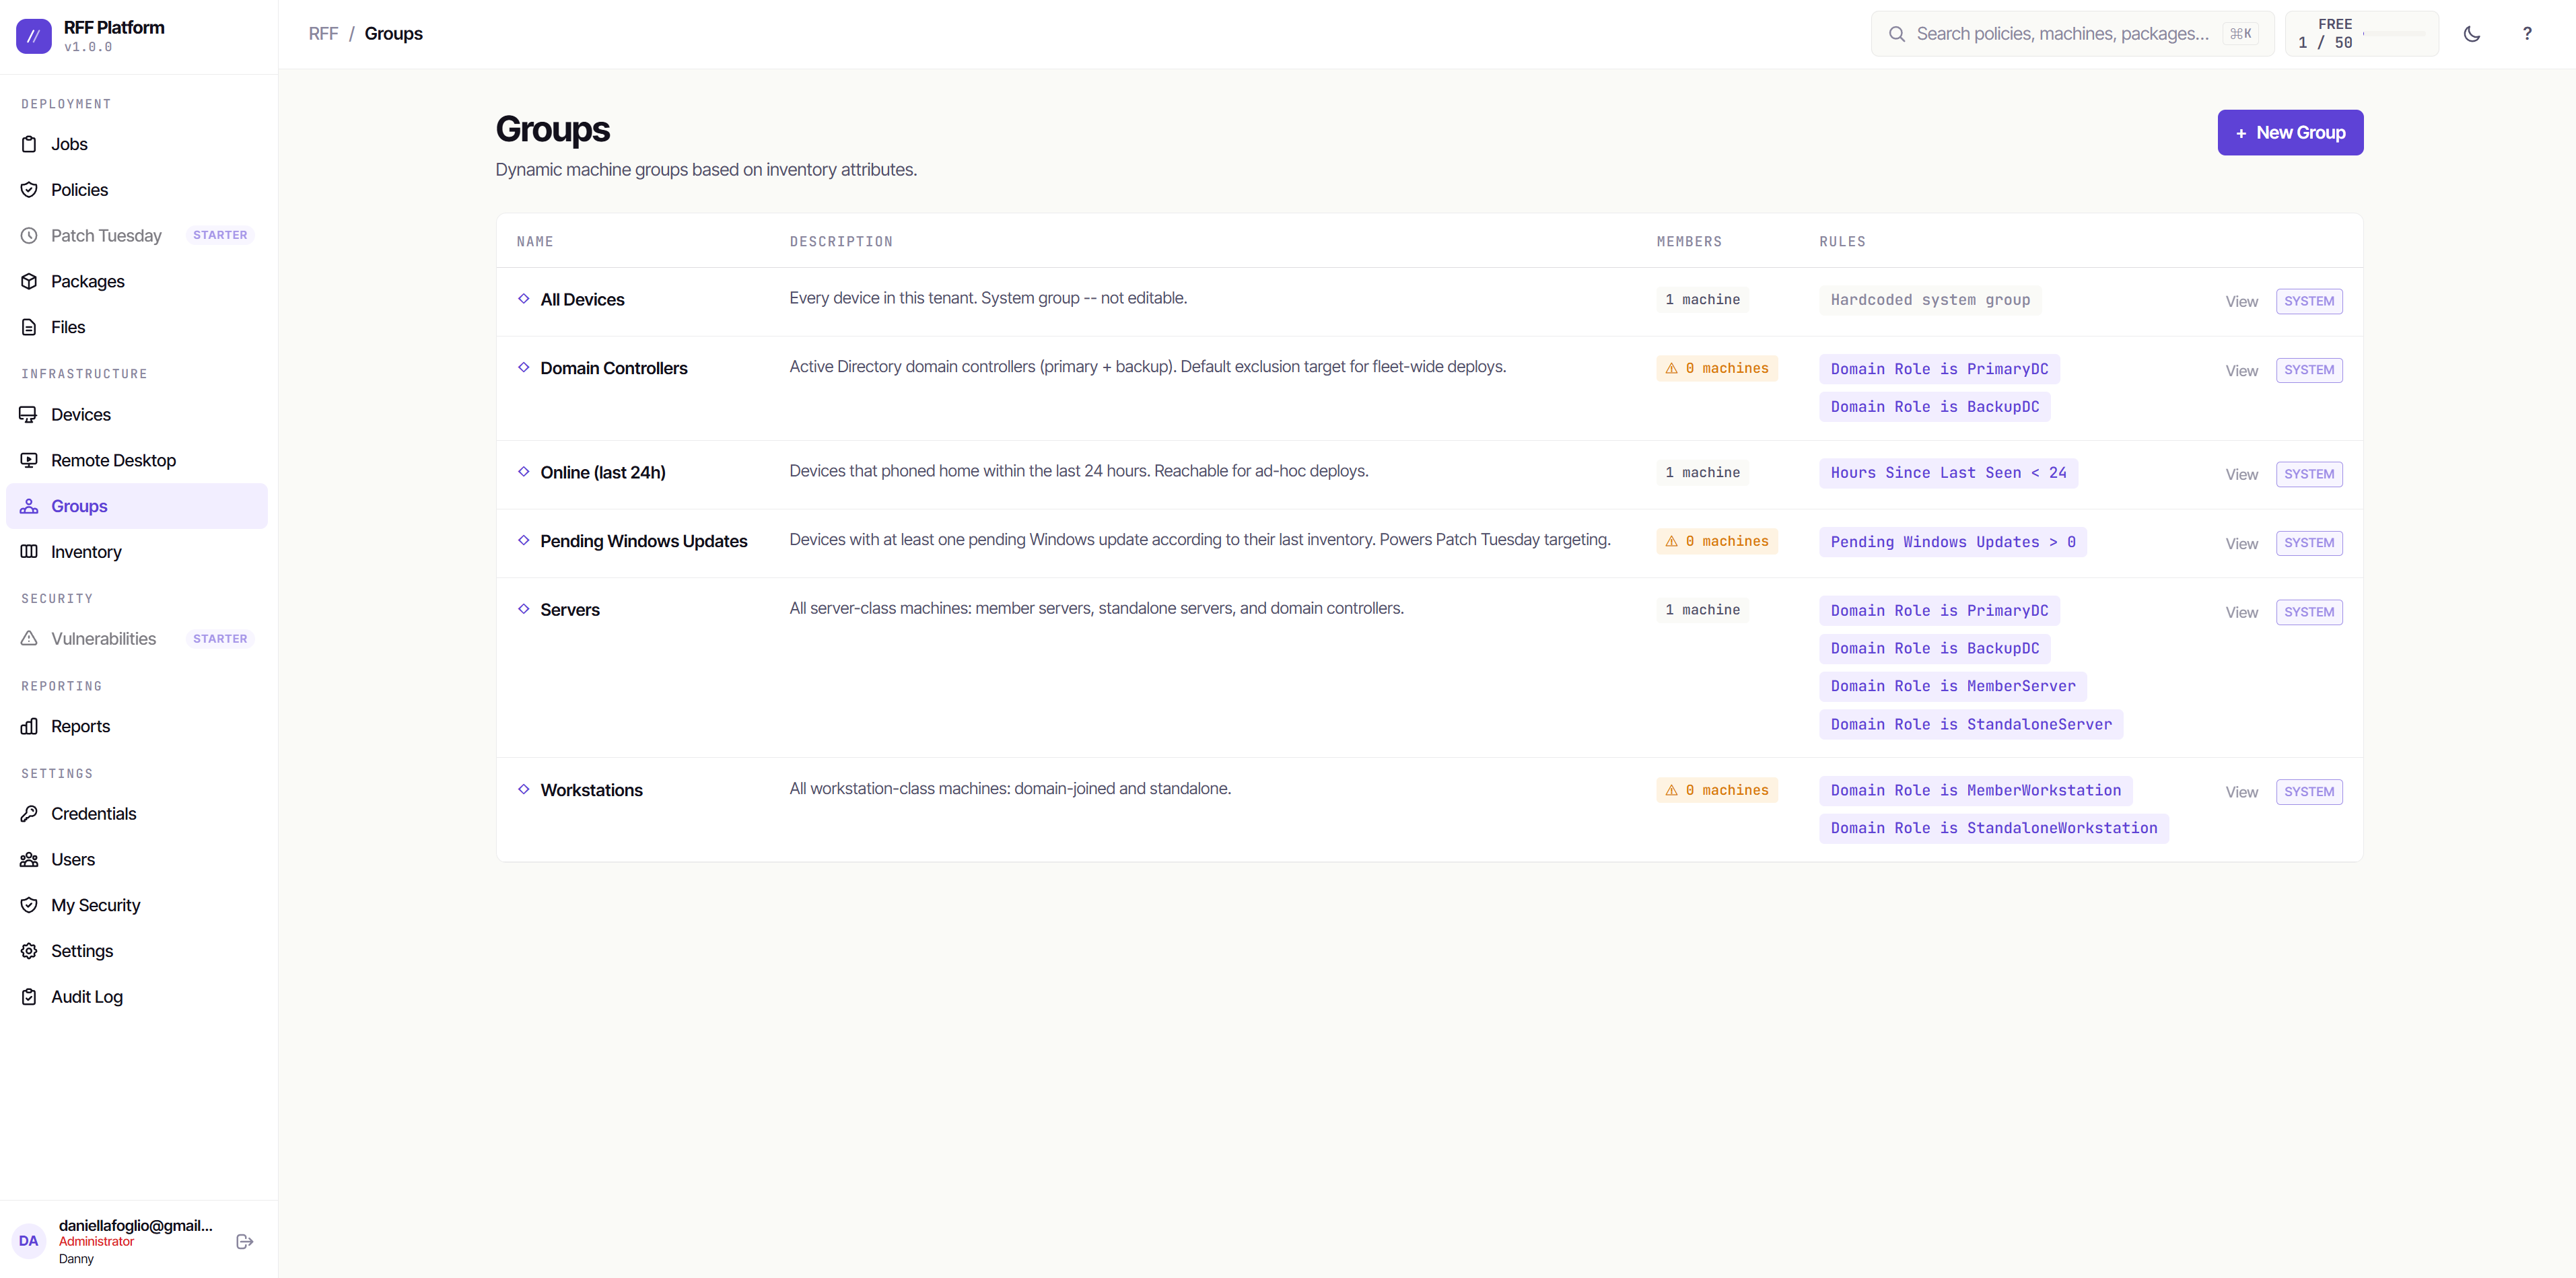Click 'Domain Role is StandaloneWorkstation' rule
Screen dimensions: 2576x1278
pos(1993,828)
